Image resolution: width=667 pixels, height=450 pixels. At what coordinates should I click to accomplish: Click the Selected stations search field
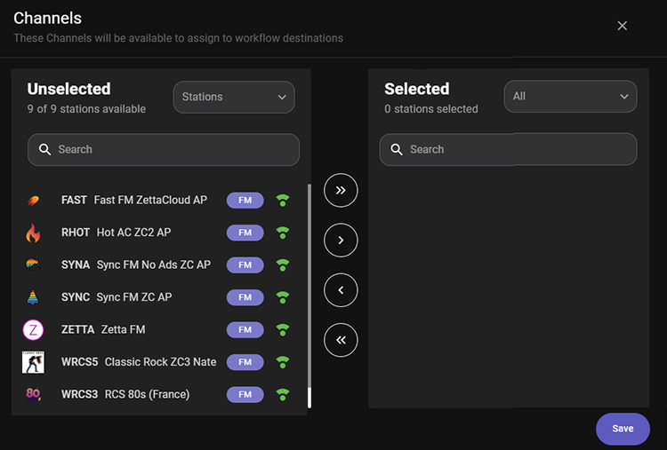click(508, 150)
